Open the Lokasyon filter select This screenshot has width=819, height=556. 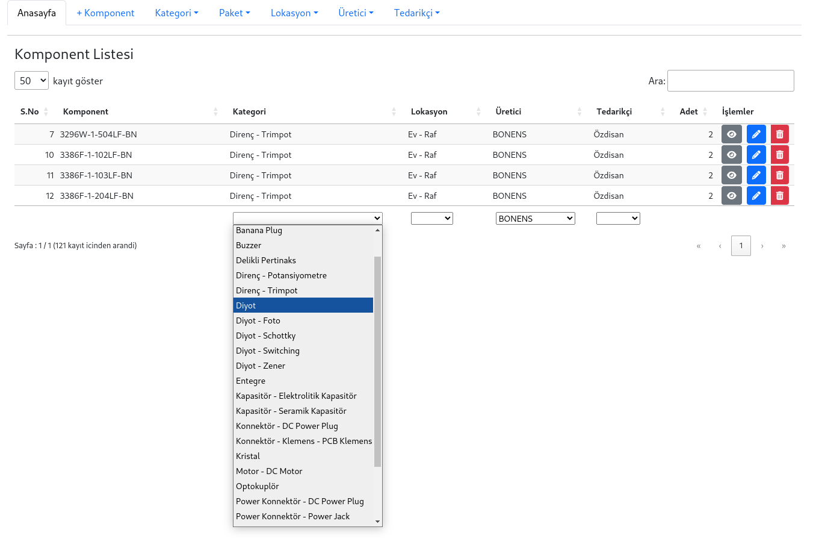(x=432, y=218)
